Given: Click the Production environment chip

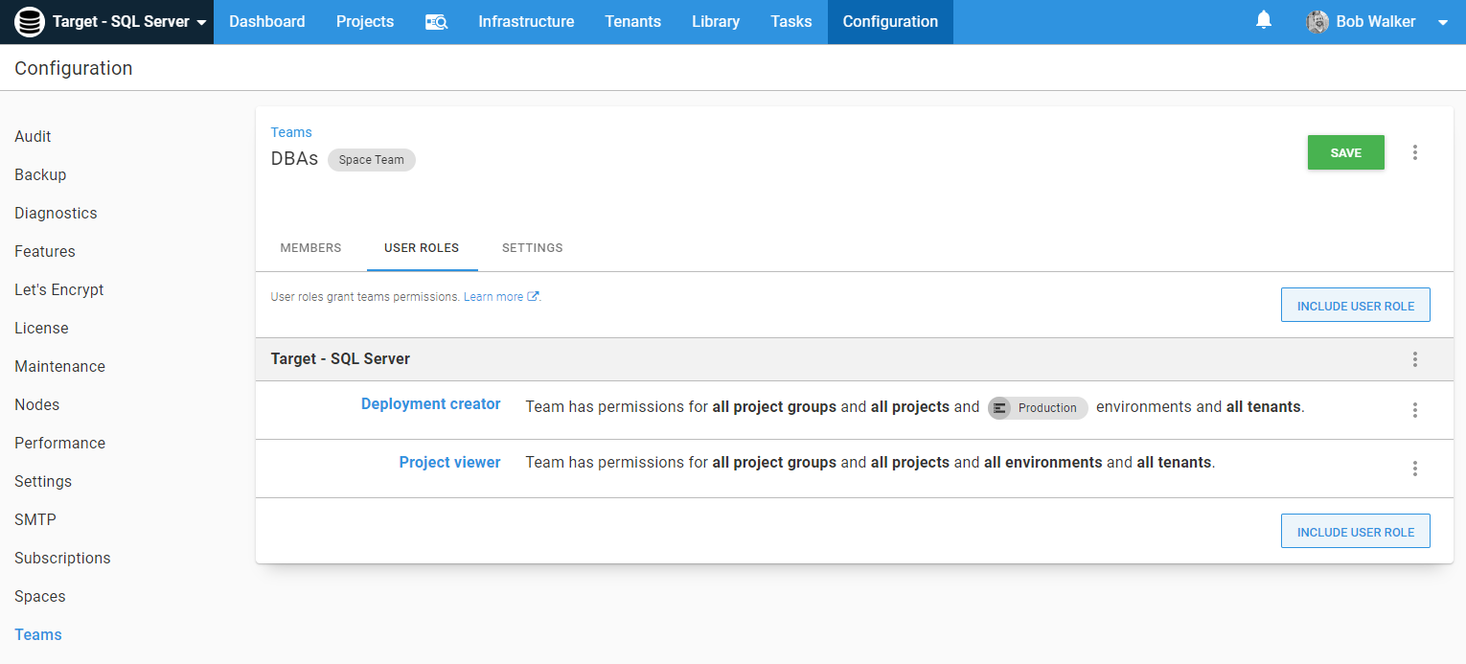Looking at the screenshot, I should pyautogui.click(x=1038, y=408).
